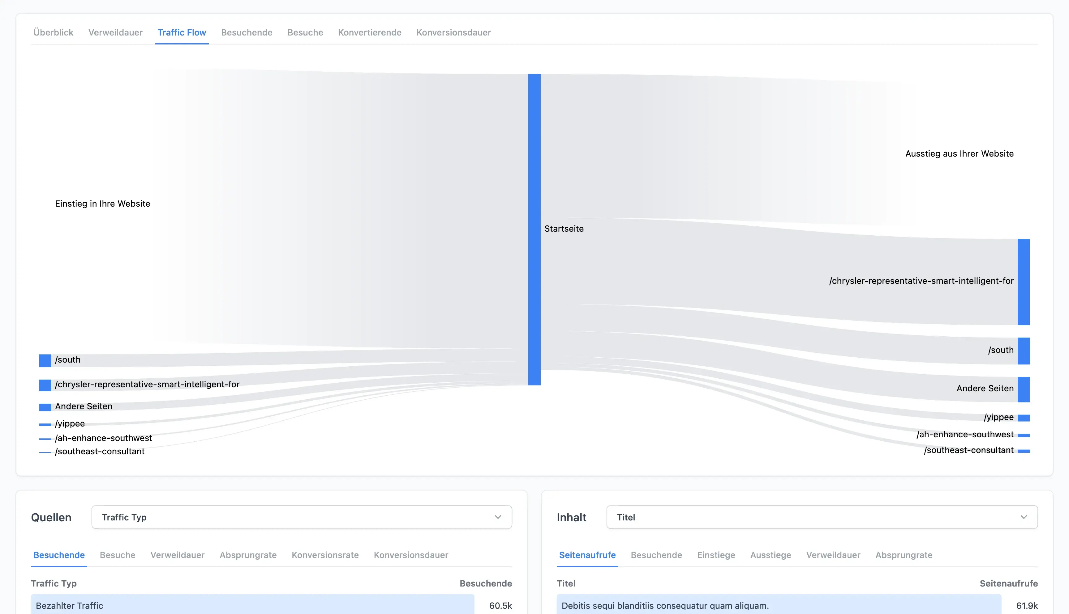Screen dimensions: 1069x614
Task: Select right /chrysler-representative-smart-intelligent-for node bar
Action: pyautogui.click(x=1024, y=282)
